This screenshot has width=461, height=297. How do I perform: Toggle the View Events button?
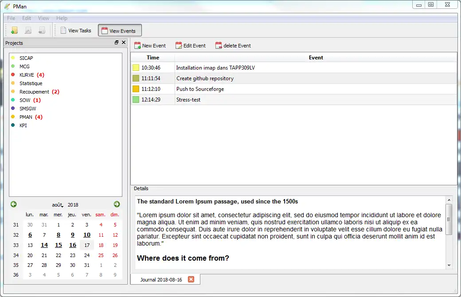120,31
